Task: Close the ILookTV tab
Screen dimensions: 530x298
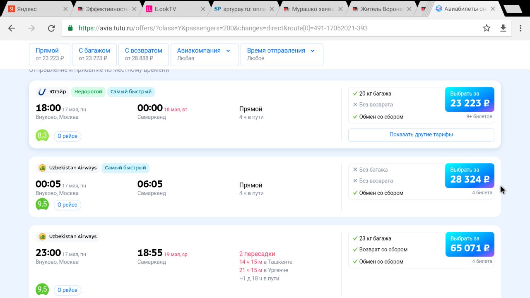Action: 203,9
